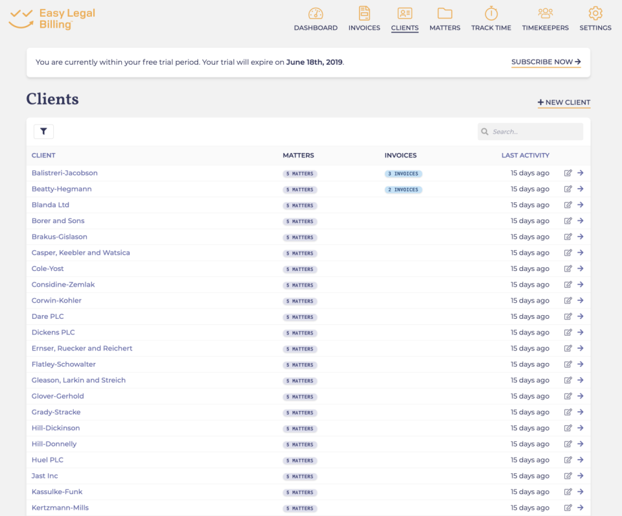Edit the Huel PLC client record
Viewport: 622px width, 516px height.
click(x=569, y=460)
